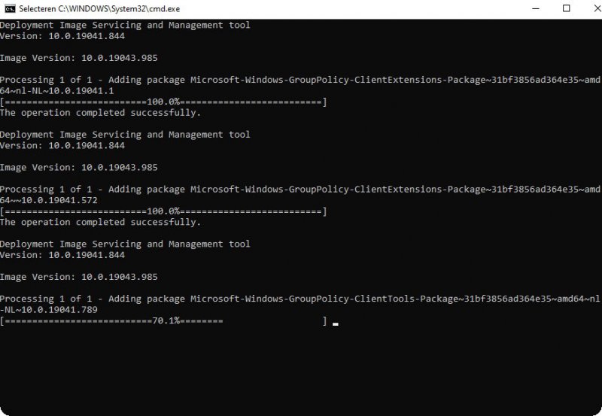Click the blinking cursor after the progress bar
Image resolution: width=602 pixels, height=416 pixels.
[335, 323]
